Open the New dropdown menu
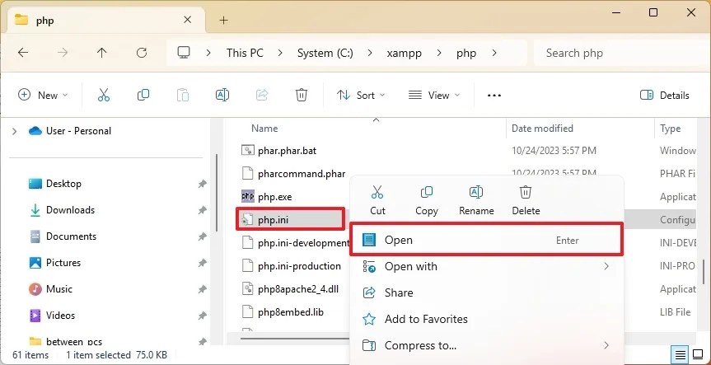Screen dimensions: 711x365 42,96
